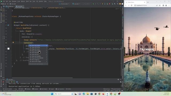
Task: Open a new Chrome tab with plus
Action: pos(148,2)
